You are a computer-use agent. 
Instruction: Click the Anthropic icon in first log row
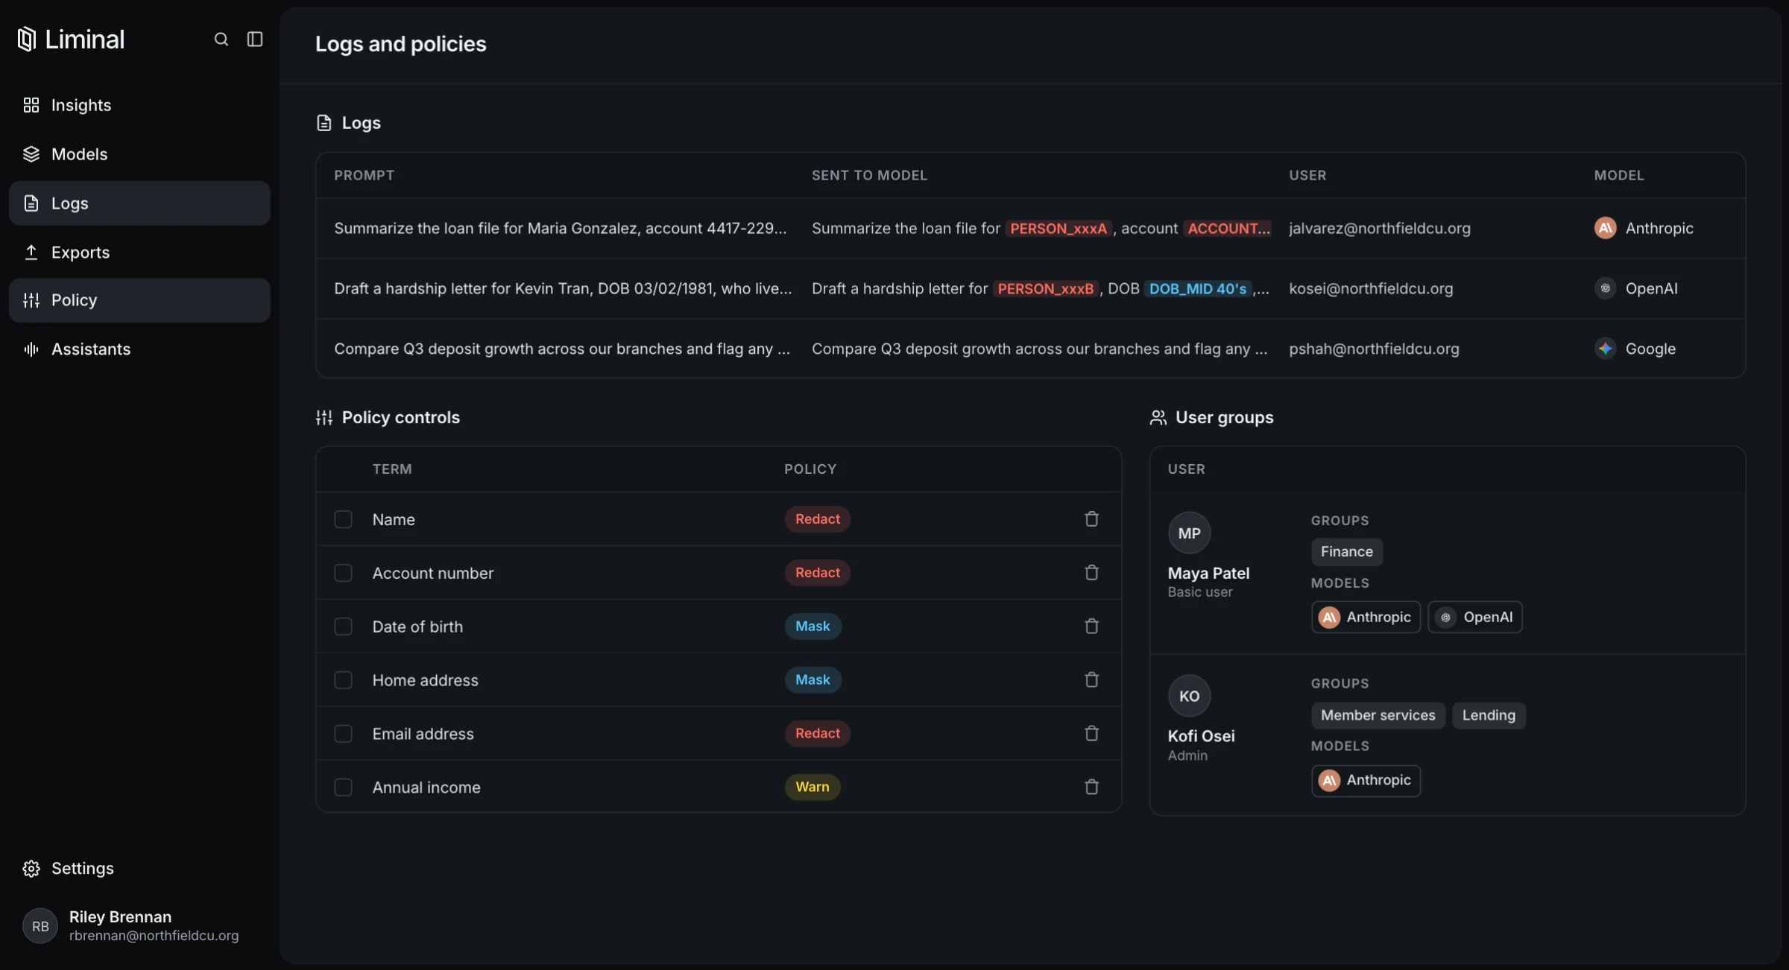(x=1605, y=228)
